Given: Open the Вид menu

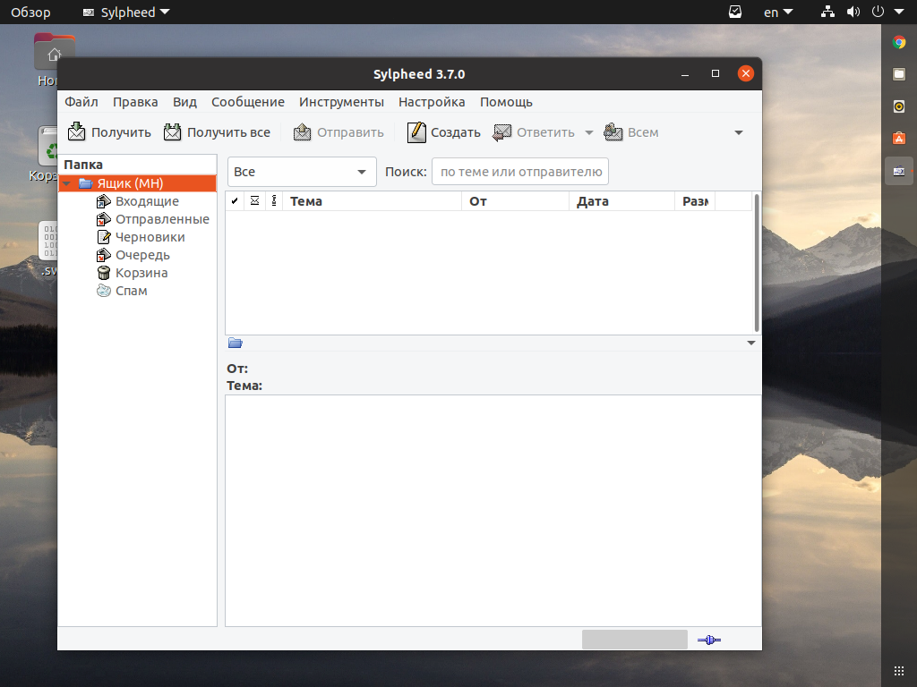Looking at the screenshot, I should click(184, 102).
